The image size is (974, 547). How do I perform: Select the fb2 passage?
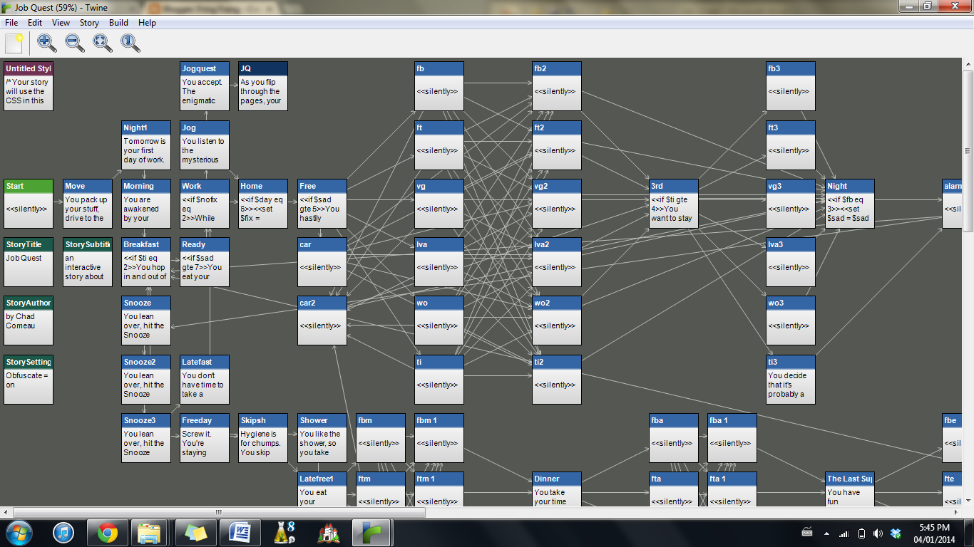click(x=557, y=85)
